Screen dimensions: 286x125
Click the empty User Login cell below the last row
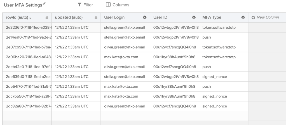tap(125, 116)
